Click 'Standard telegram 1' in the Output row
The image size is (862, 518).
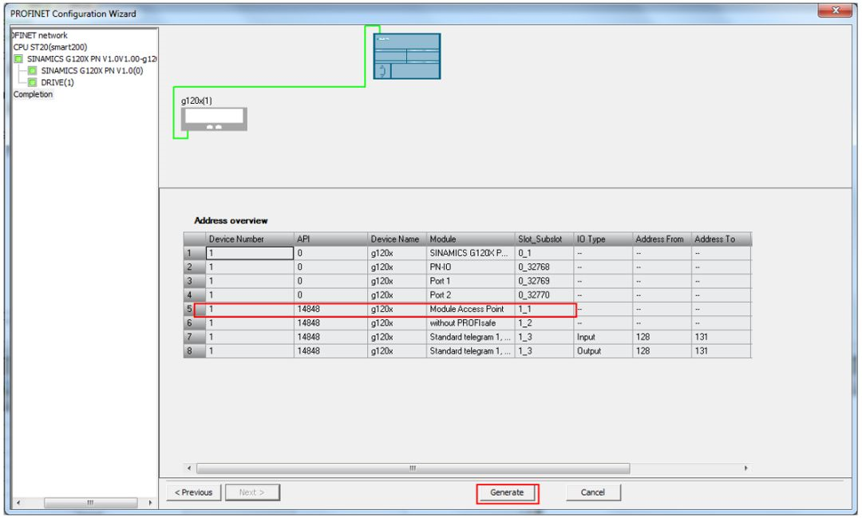[471, 351]
